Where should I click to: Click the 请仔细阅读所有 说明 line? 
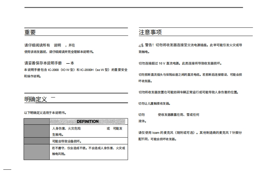click(50, 45)
